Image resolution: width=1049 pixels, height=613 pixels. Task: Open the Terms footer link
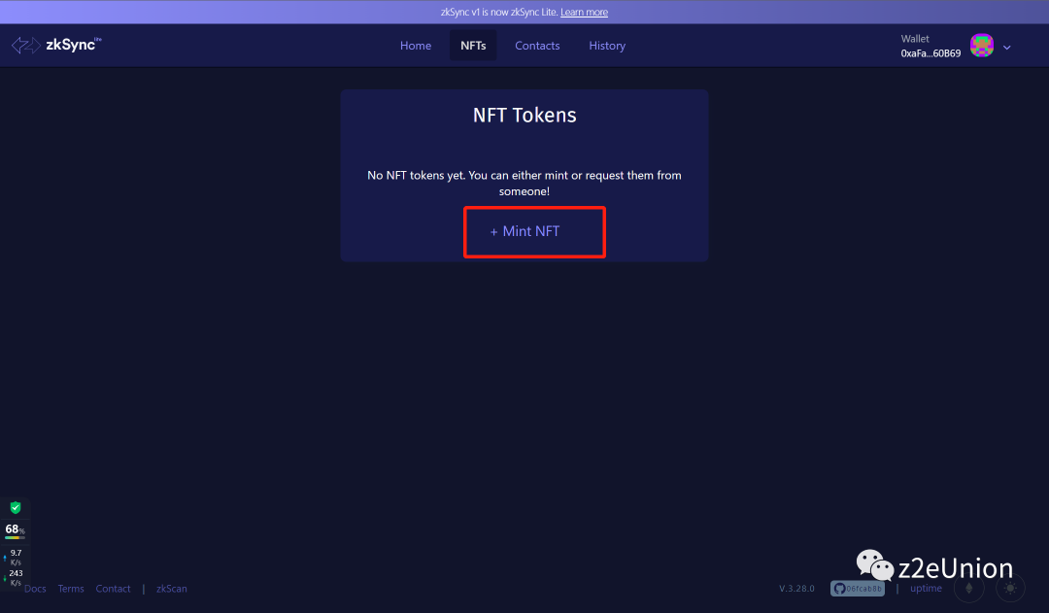pyautogui.click(x=71, y=589)
